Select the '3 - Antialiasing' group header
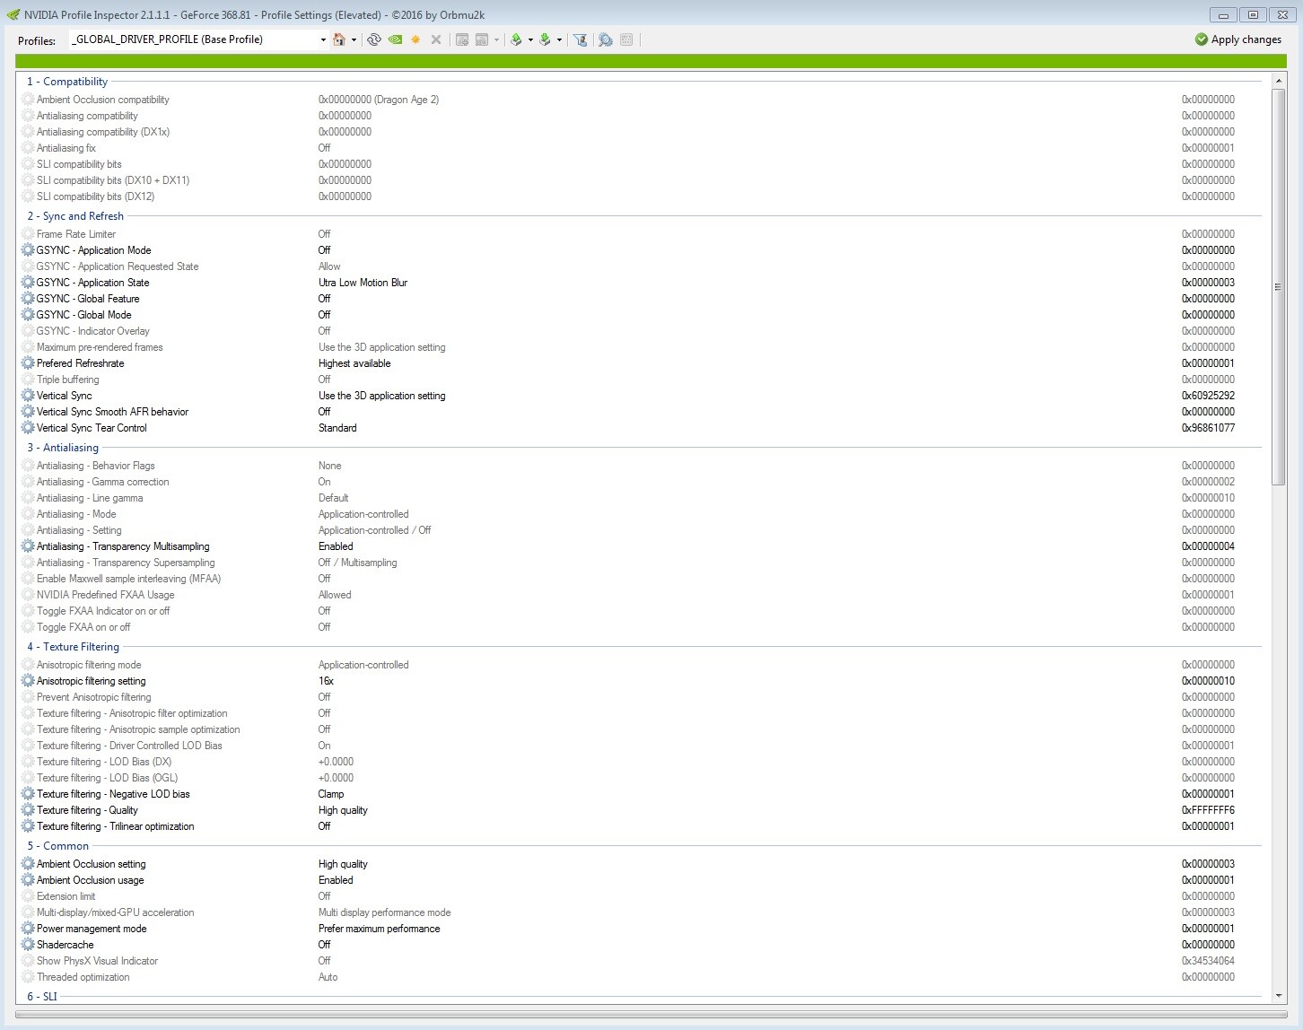Image resolution: width=1303 pixels, height=1030 pixels. tap(63, 448)
